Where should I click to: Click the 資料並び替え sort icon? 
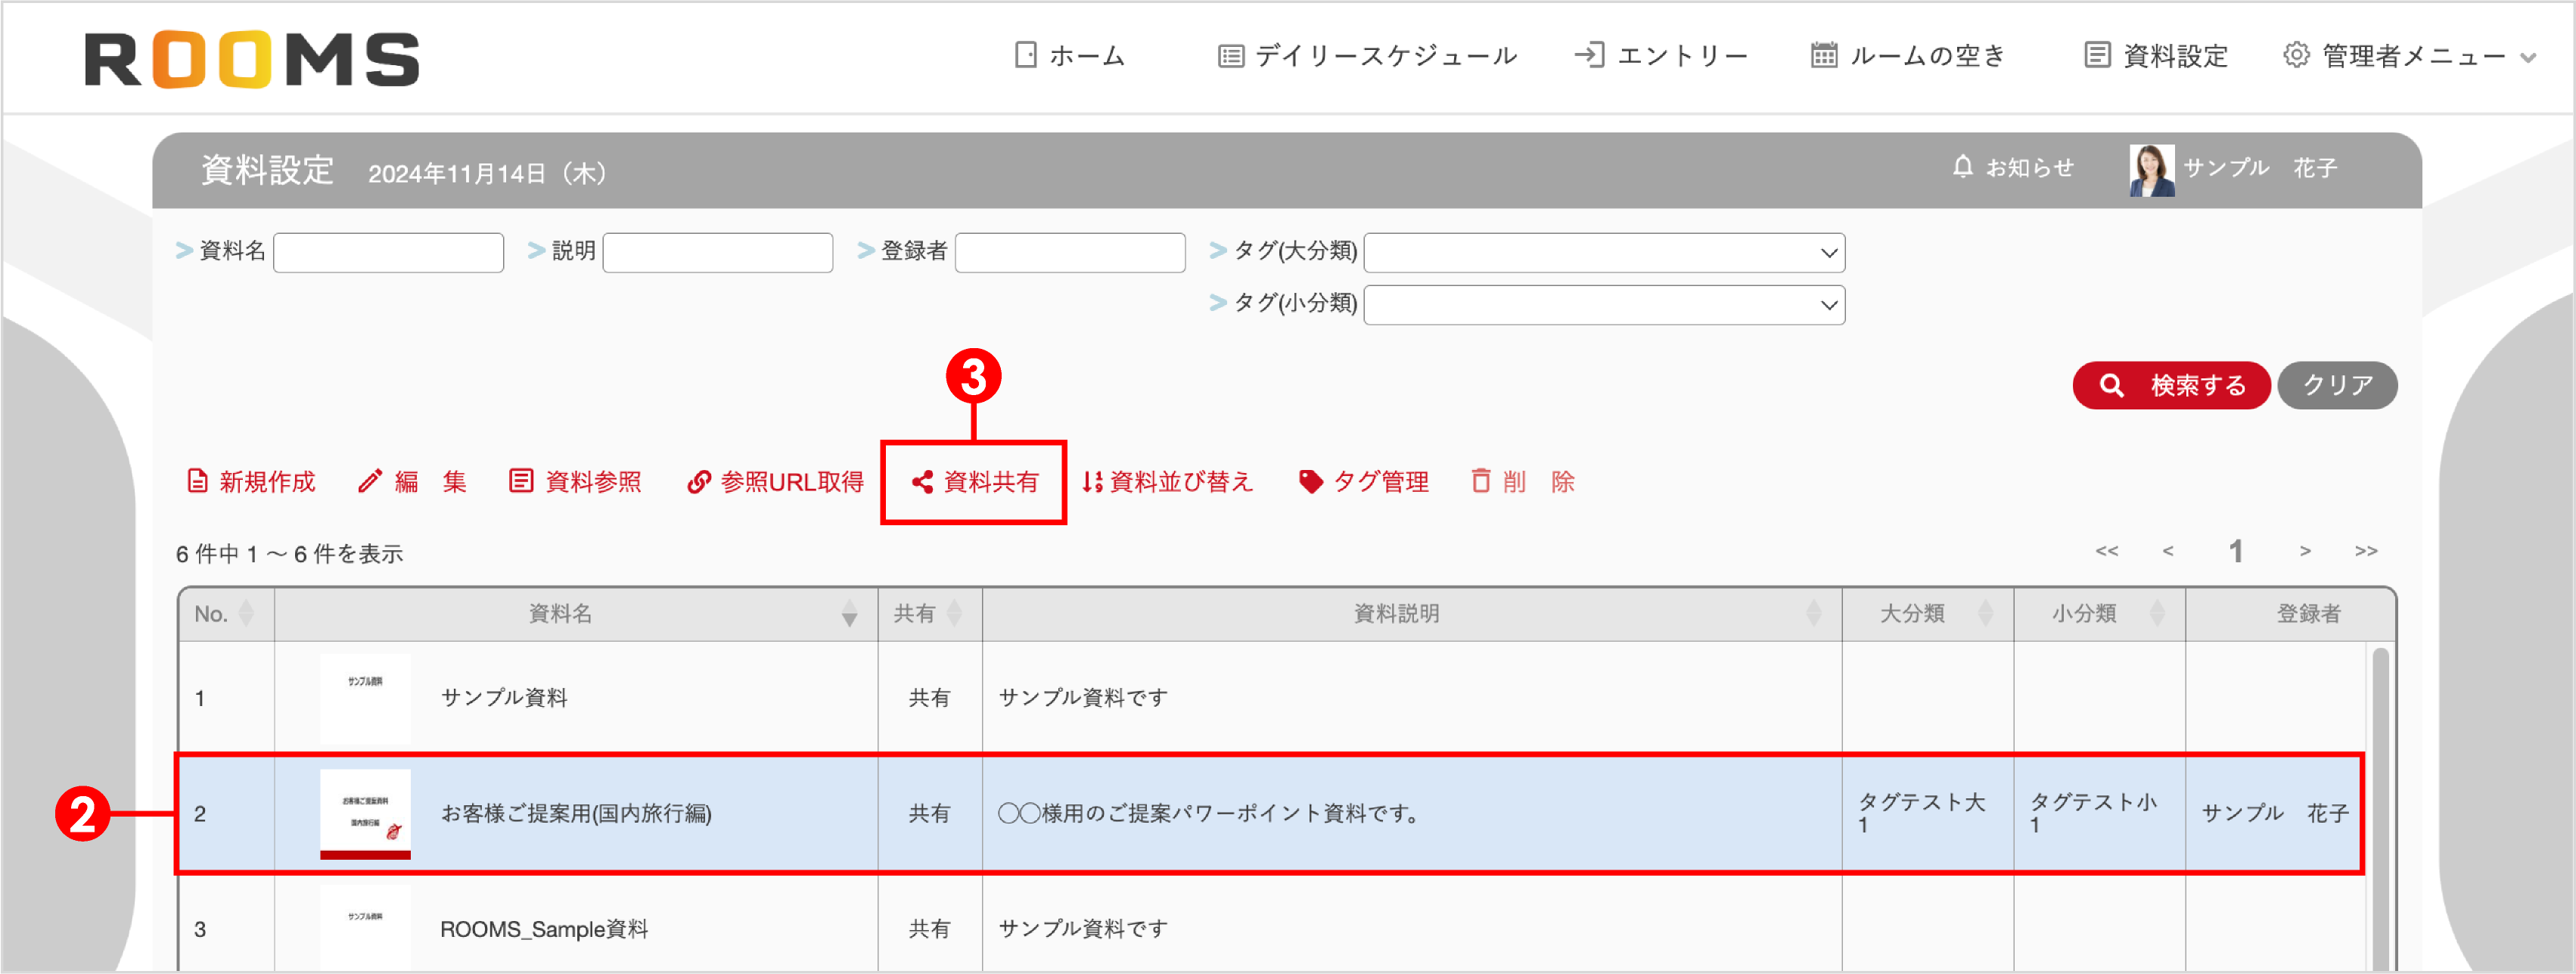(x=1091, y=481)
